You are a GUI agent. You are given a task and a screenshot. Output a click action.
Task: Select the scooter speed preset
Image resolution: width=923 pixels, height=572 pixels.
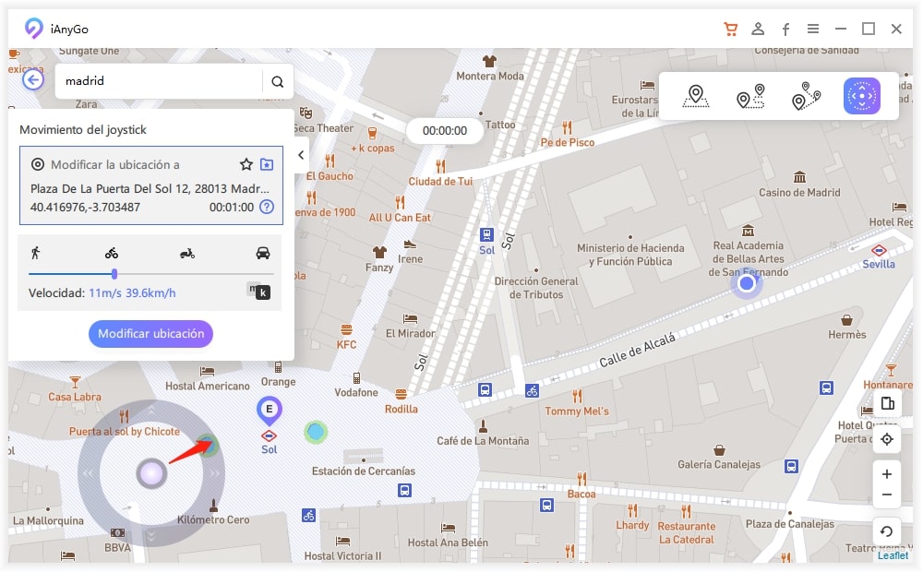click(x=187, y=253)
